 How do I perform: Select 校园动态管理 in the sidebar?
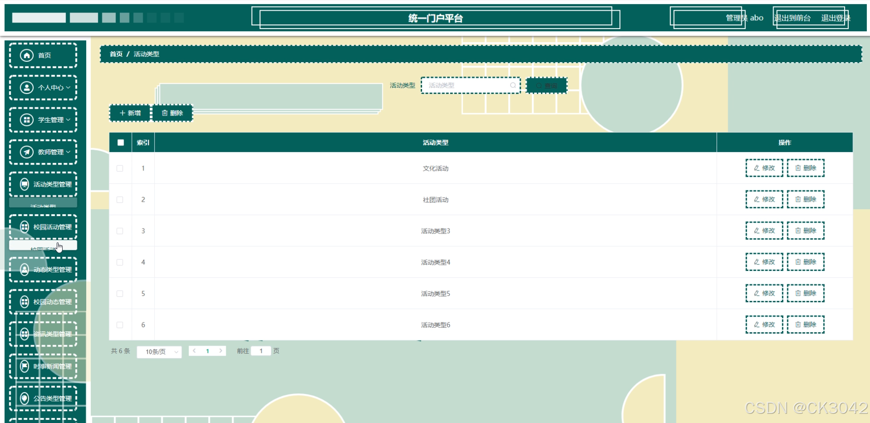[51, 301]
